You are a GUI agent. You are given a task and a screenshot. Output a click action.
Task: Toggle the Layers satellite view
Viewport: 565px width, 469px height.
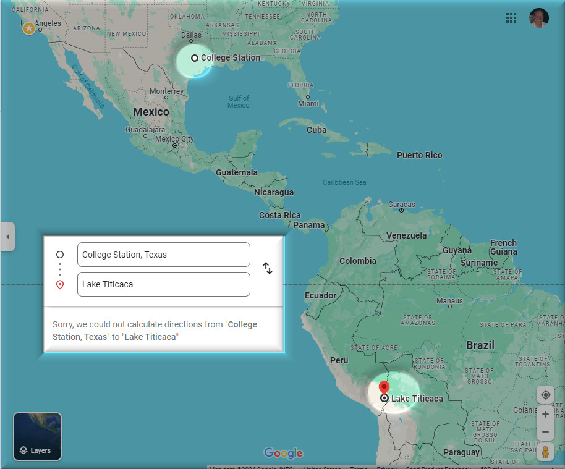coord(38,437)
